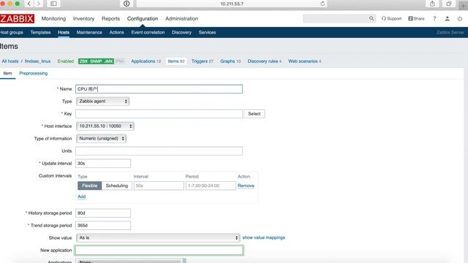Go forward with the browser forward arrow

pos(38,4)
